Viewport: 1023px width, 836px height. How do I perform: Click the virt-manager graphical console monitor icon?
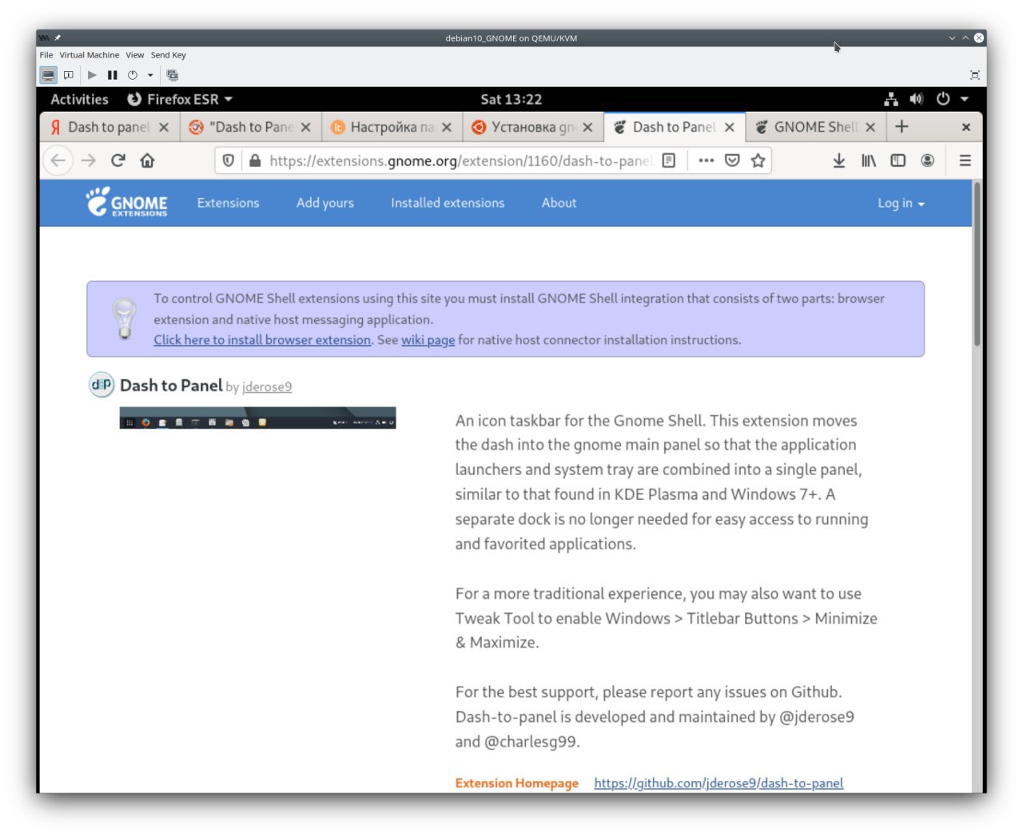[49, 75]
